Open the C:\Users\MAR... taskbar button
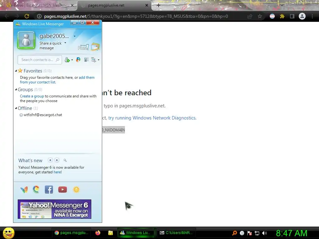Screen dimensions: 319x239 click(176, 233)
